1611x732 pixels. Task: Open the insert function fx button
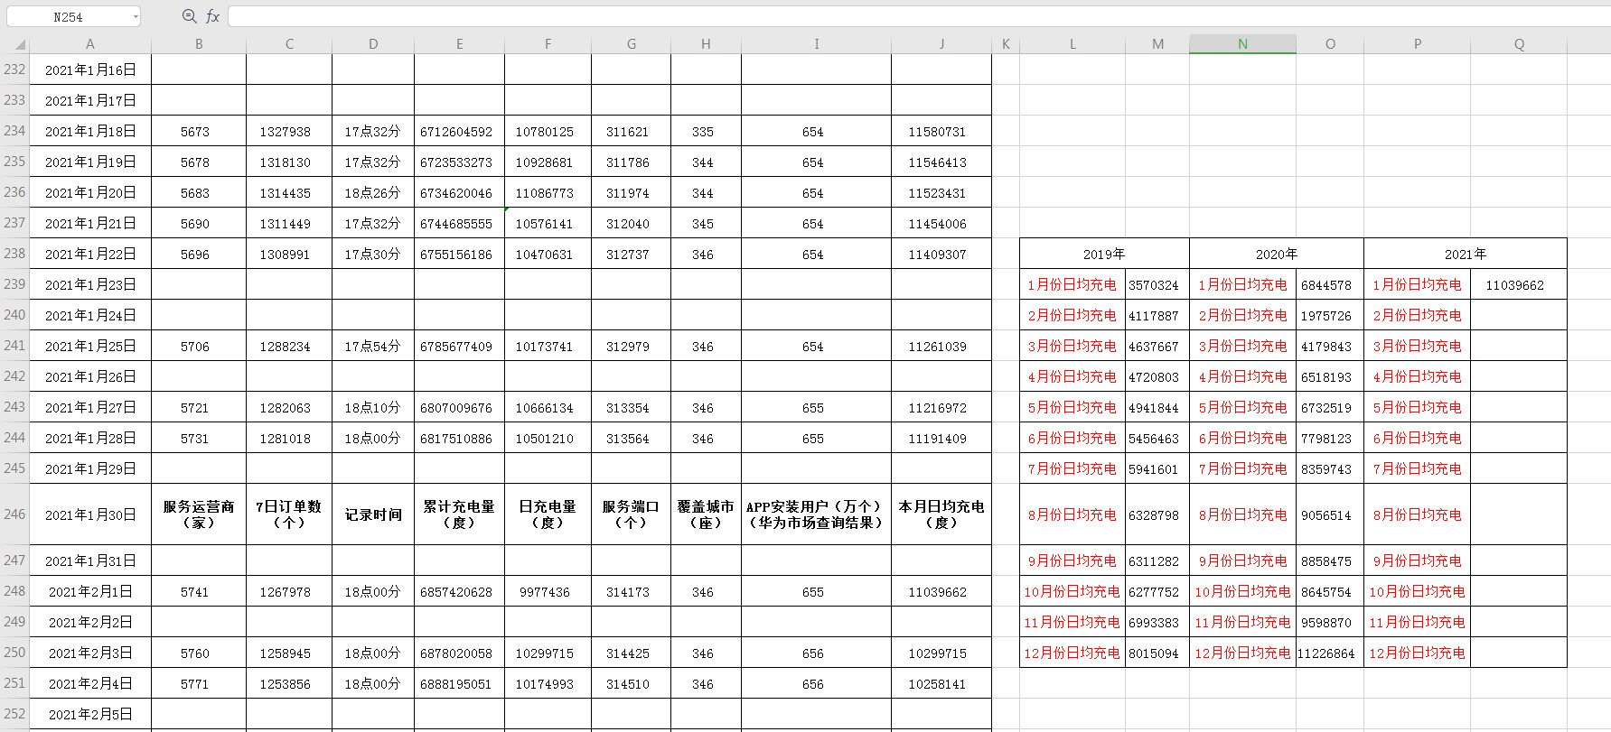(212, 16)
